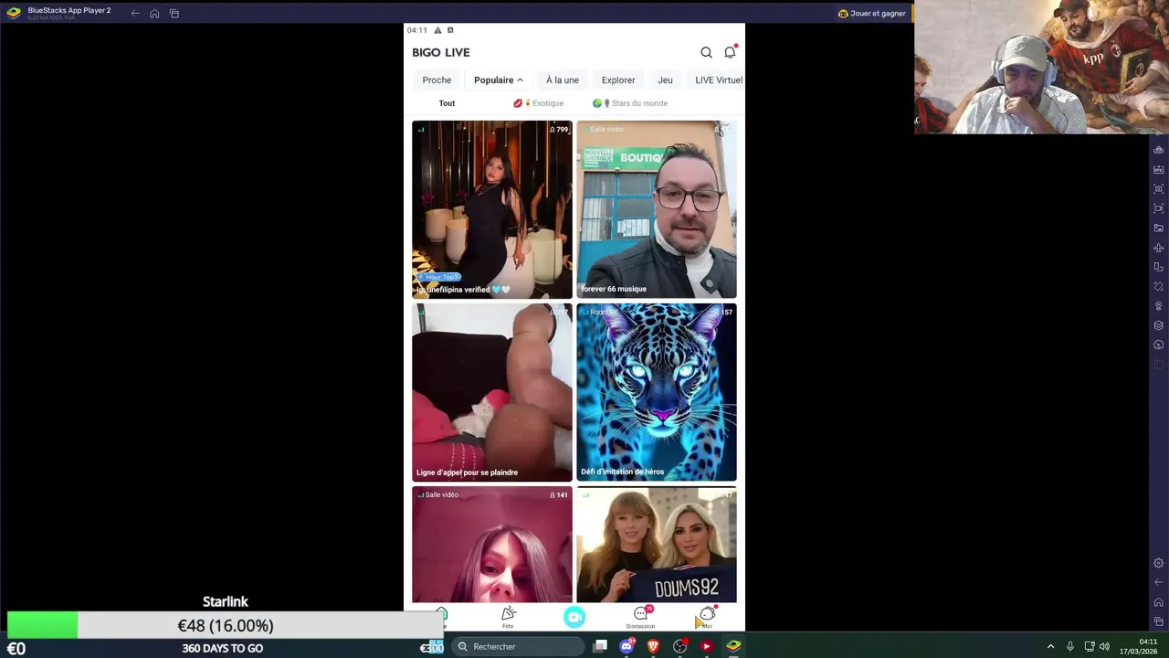Viewport: 1169px width, 658px height.
Task: Switch to the Explorer tab
Action: 618,80
